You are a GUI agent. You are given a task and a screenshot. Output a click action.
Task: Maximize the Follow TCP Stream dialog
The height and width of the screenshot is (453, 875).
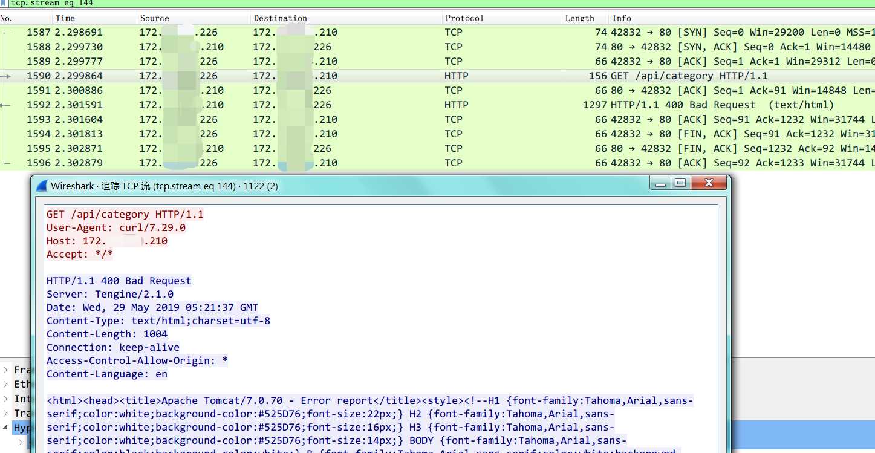[680, 183]
